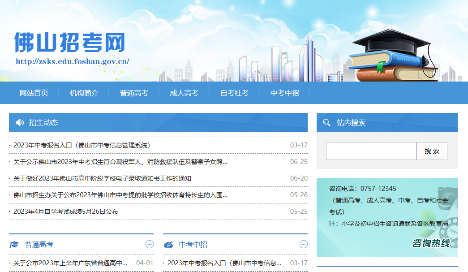Open 关于公示佛山市2023年中考招生符合现役军人 notice
Screen dimensions: 468x272
point(120,162)
